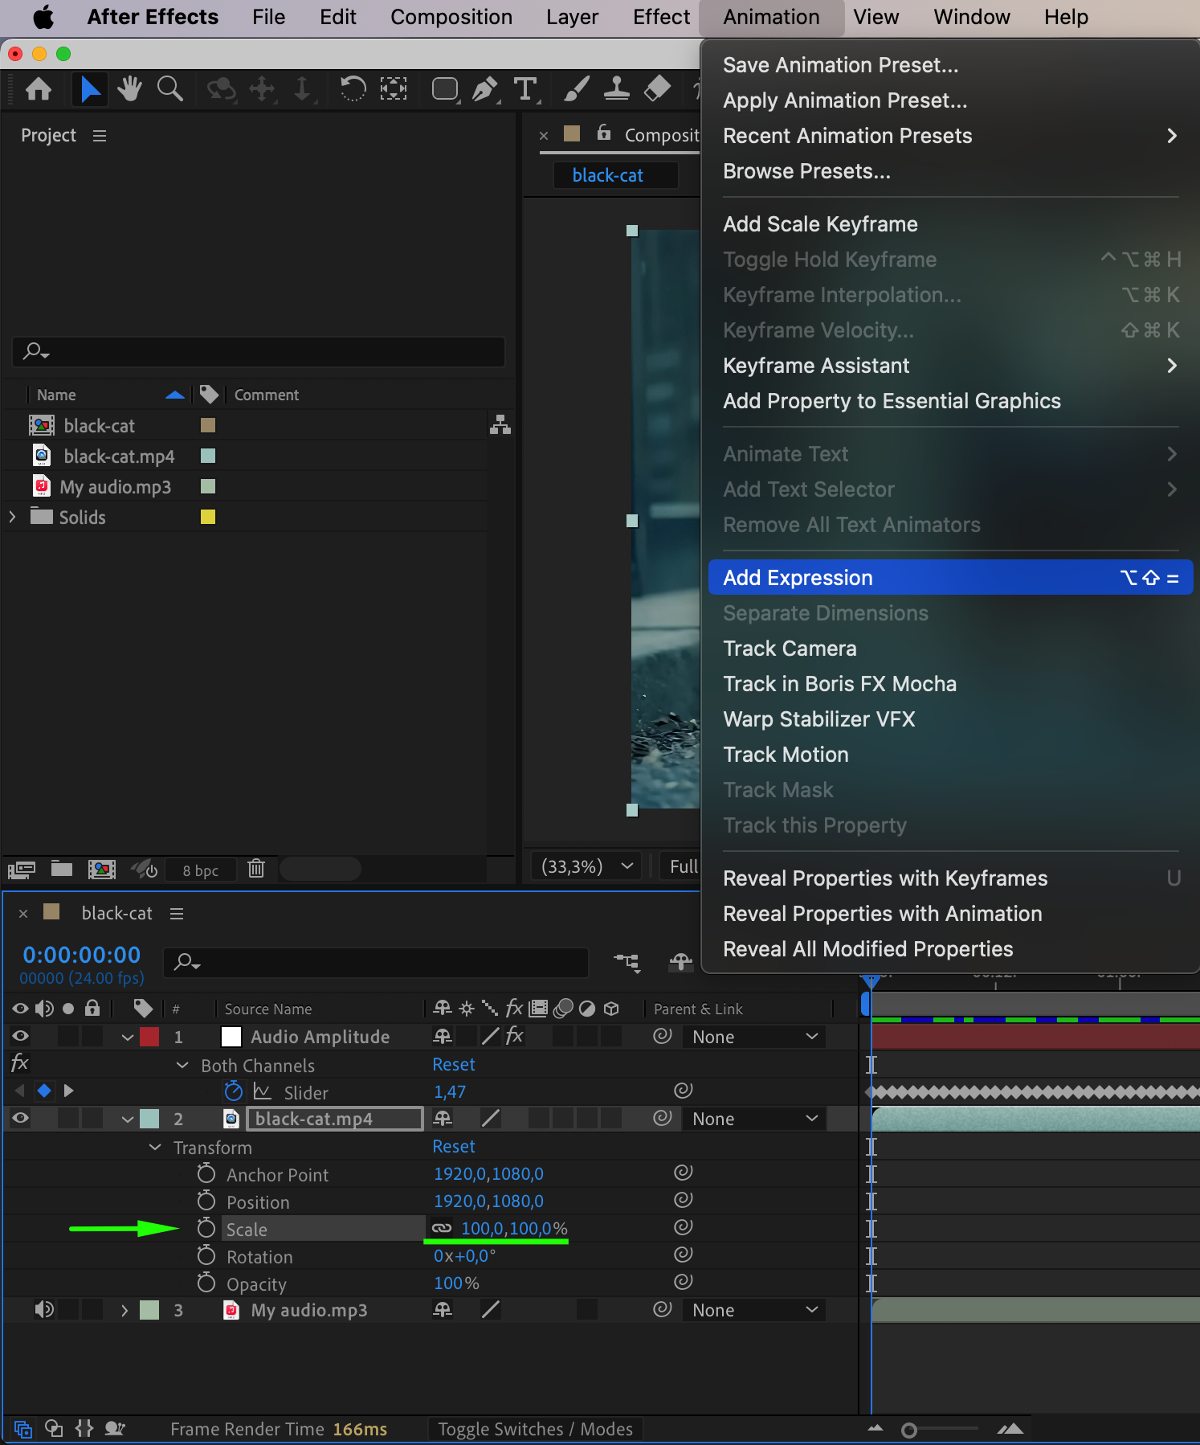Toggle the Scale stopwatch
This screenshot has height=1445, width=1200.
206,1228
